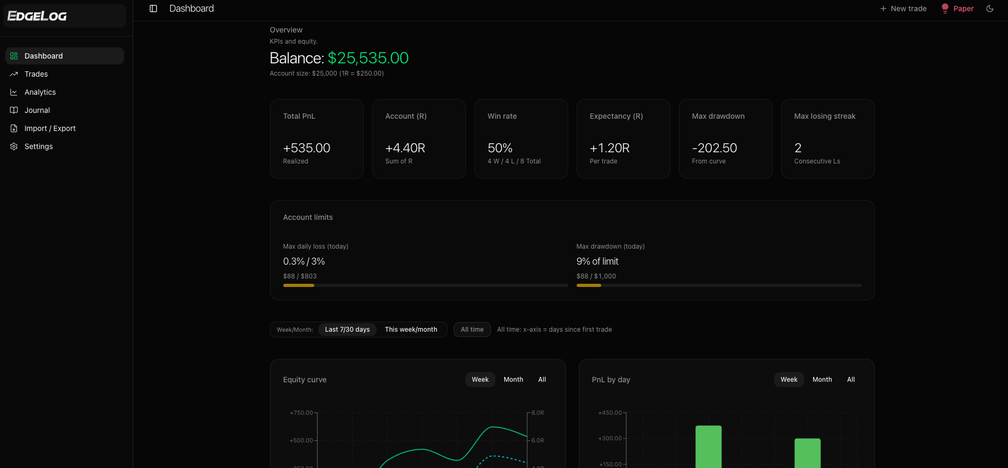The width and height of the screenshot is (1008, 468).
Task: Click the Equity curve title
Action: 305,380
